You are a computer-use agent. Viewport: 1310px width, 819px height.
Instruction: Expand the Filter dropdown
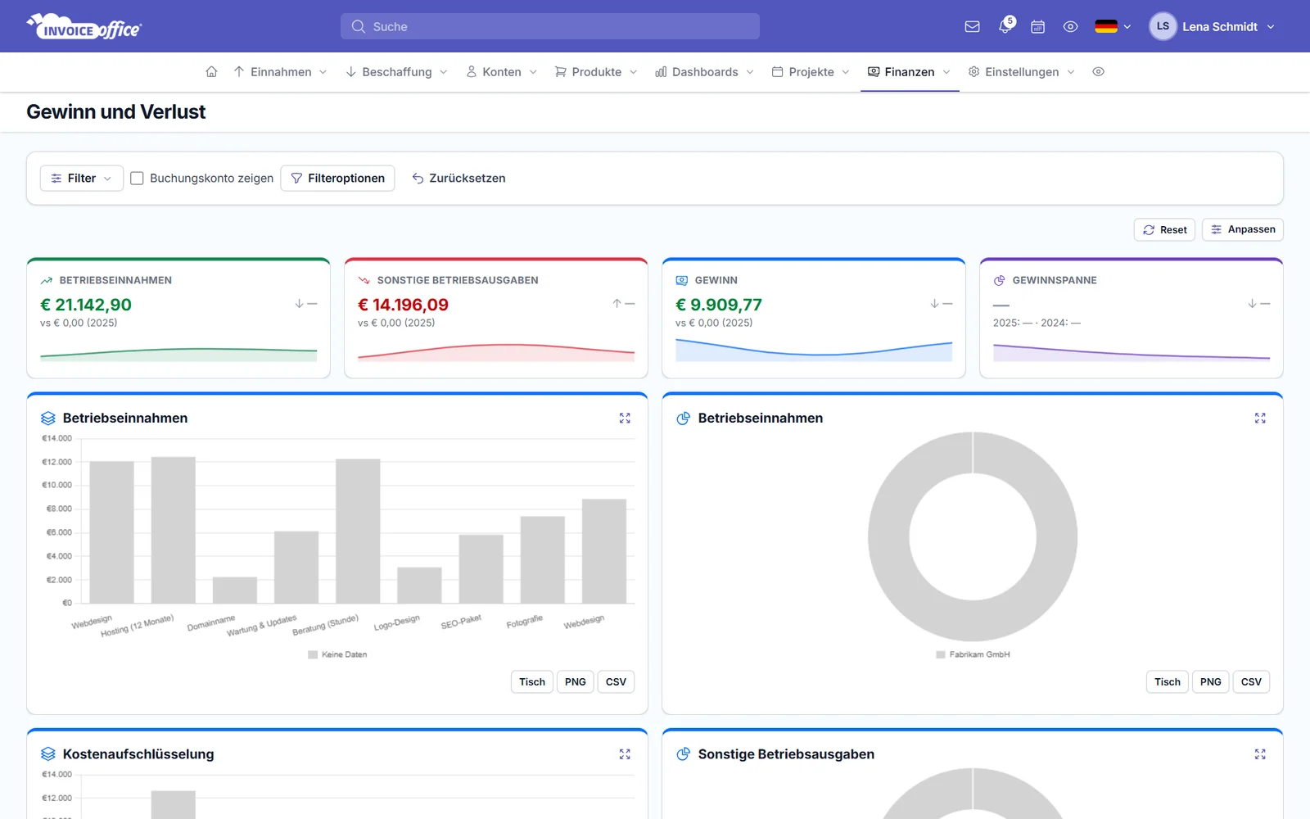(x=81, y=178)
